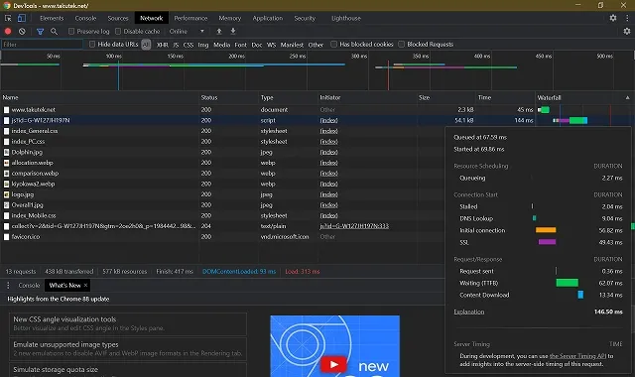Open DevTools settings gear in the top bar
The image size is (635, 377).
click(x=613, y=18)
